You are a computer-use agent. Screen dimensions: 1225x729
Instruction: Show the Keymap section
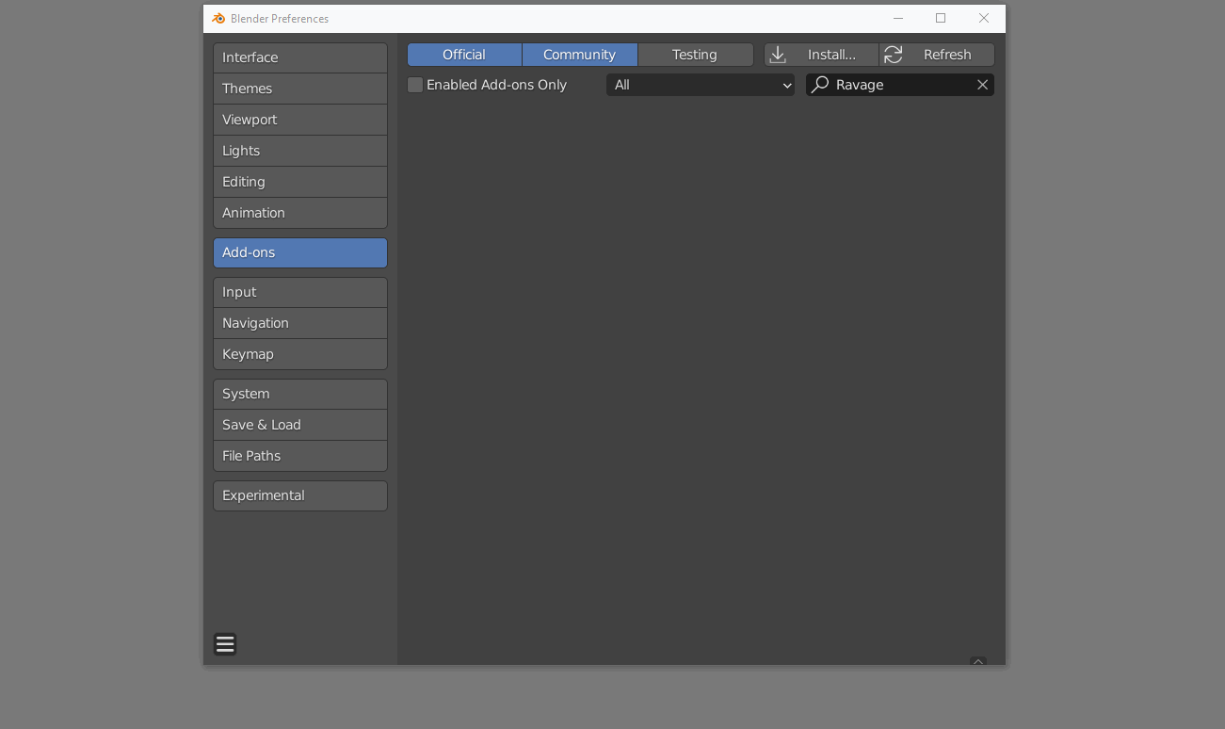(300, 354)
